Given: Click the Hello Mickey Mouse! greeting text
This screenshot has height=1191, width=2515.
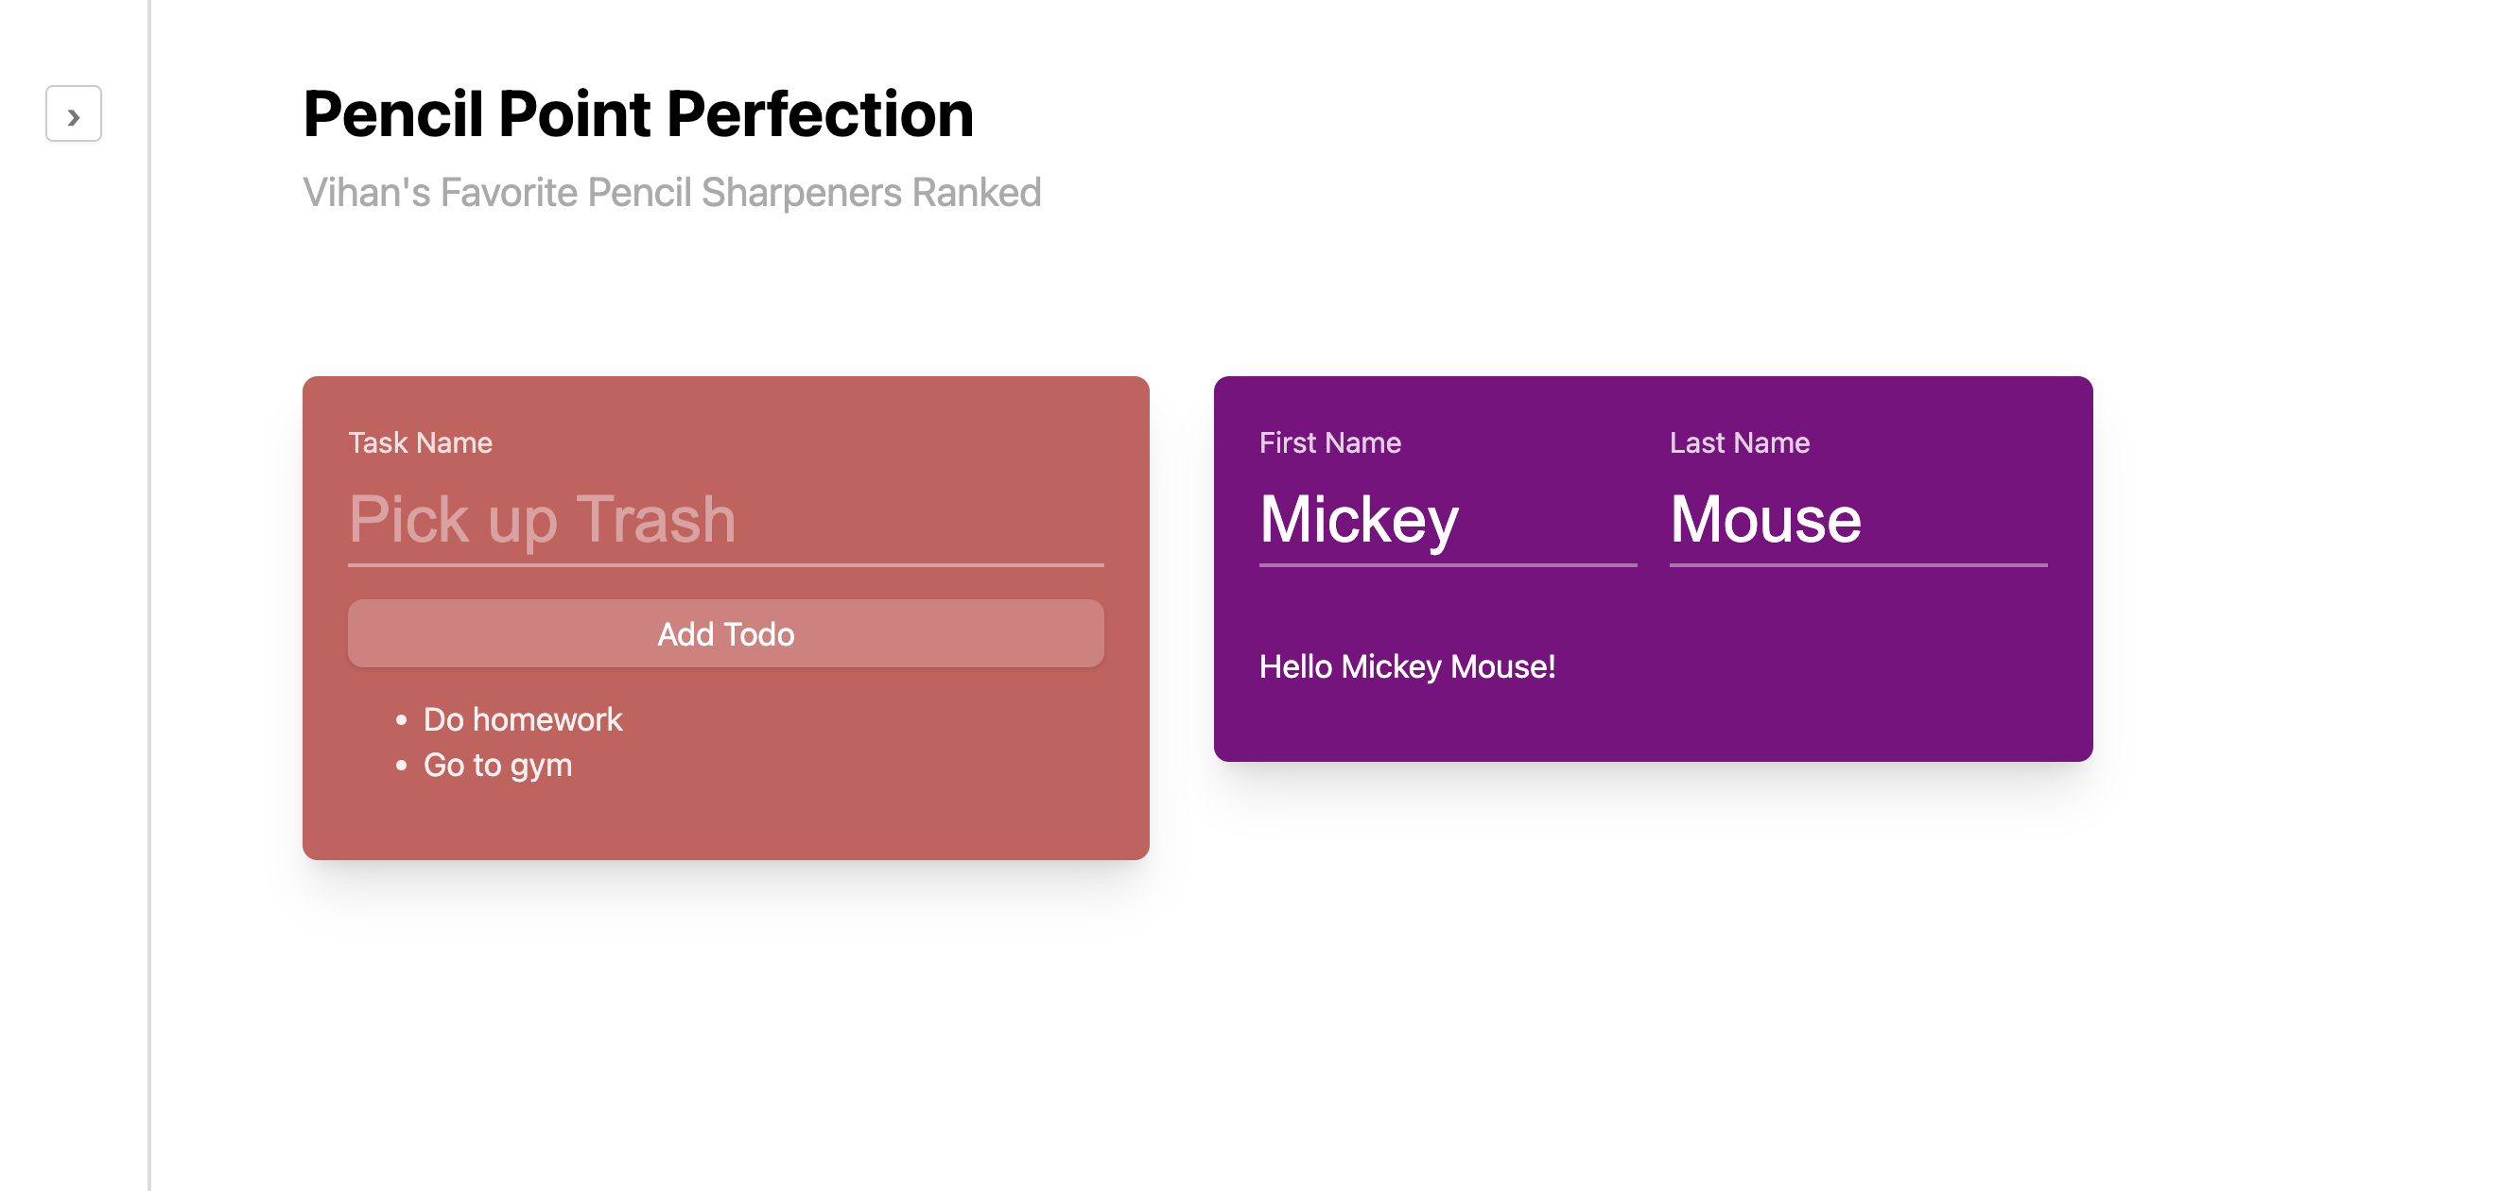Looking at the screenshot, I should [1407, 666].
